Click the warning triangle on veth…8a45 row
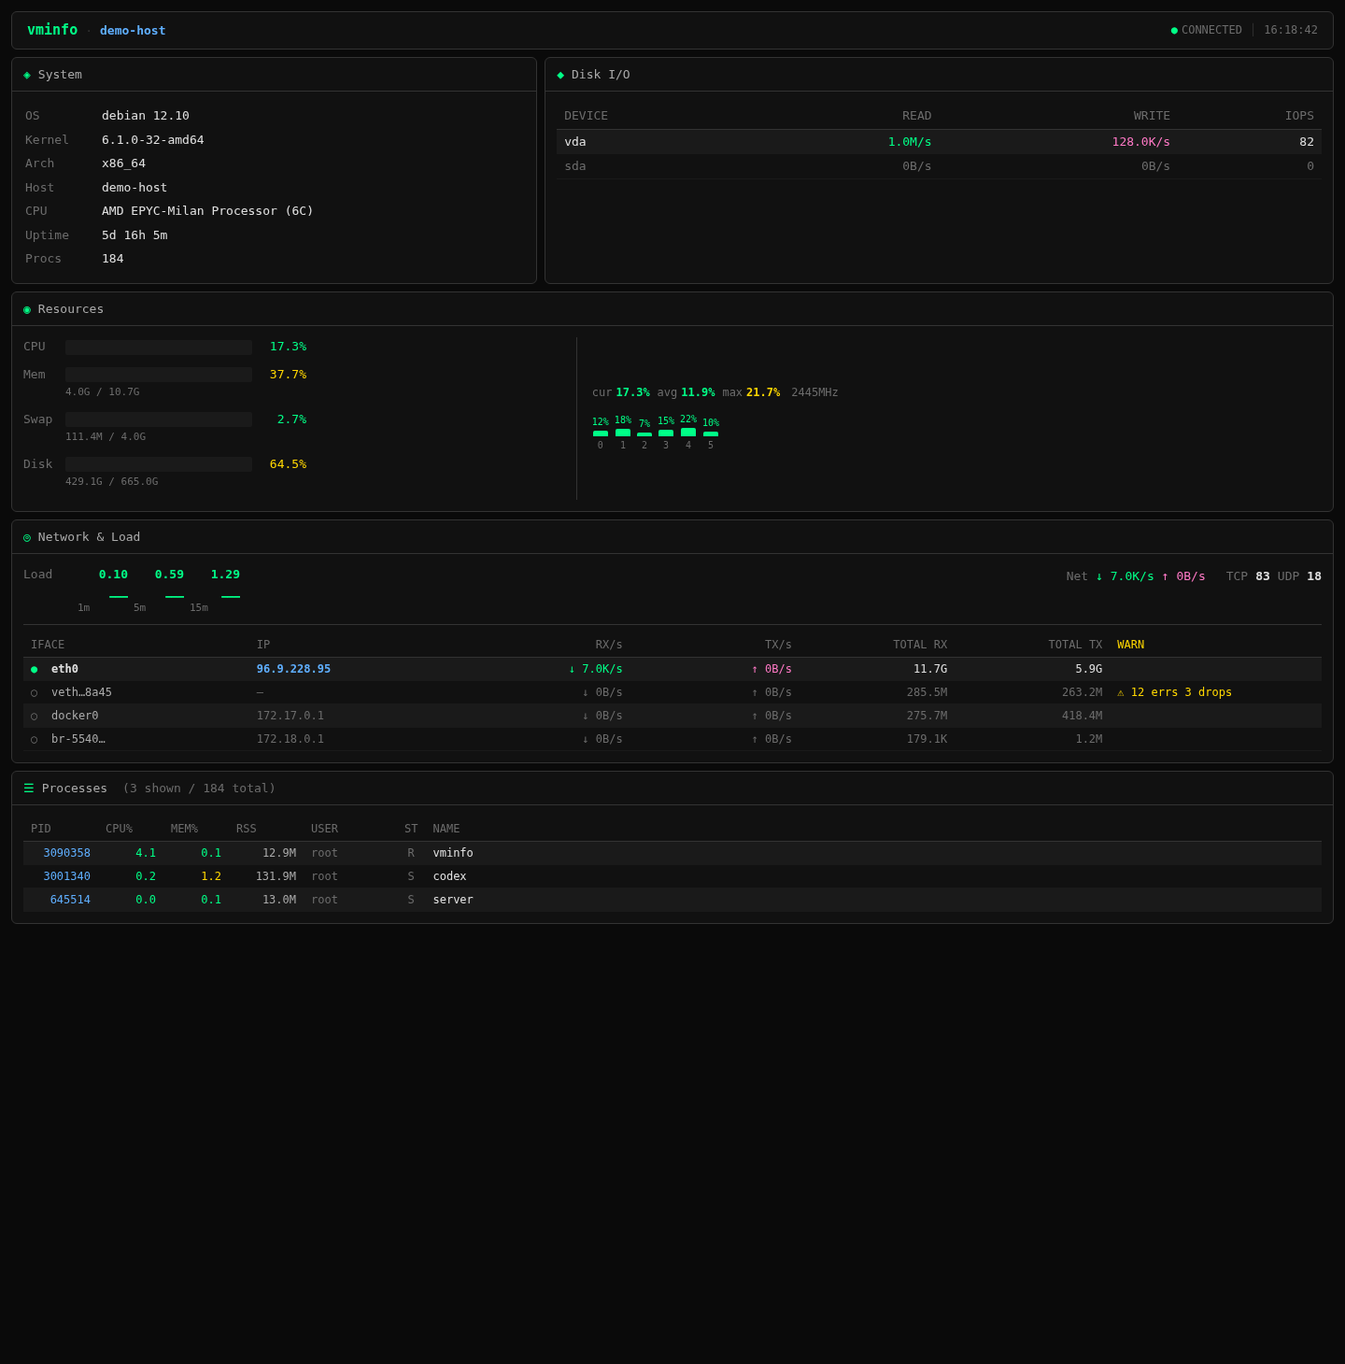 click(x=1120, y=692)
